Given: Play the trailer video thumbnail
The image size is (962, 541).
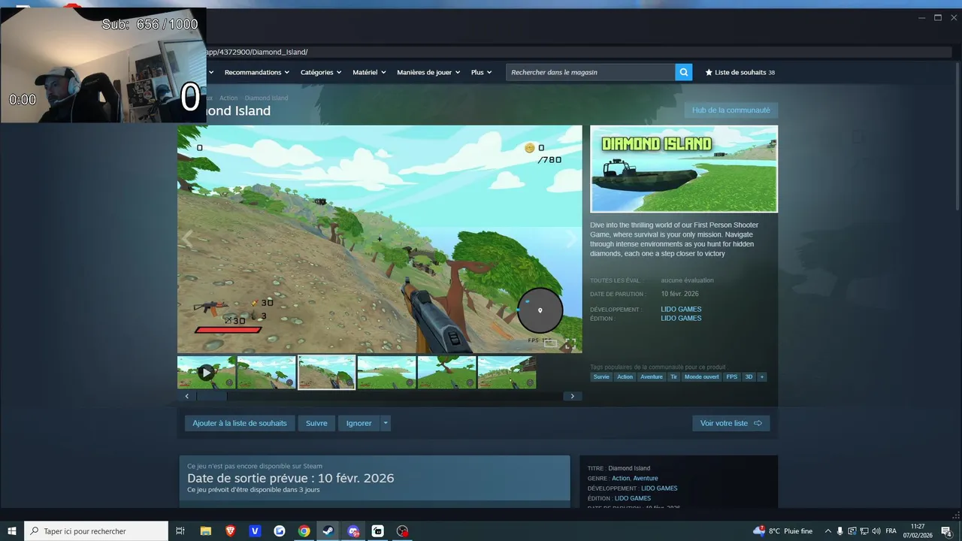Looking at the screenshot, I should (206, 372).
